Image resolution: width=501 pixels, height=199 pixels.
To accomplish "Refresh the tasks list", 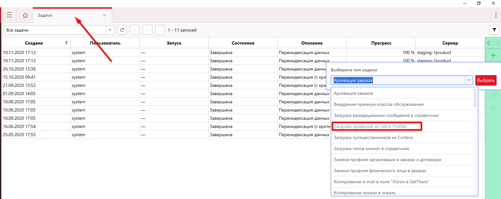I will [x=122, y=30].
